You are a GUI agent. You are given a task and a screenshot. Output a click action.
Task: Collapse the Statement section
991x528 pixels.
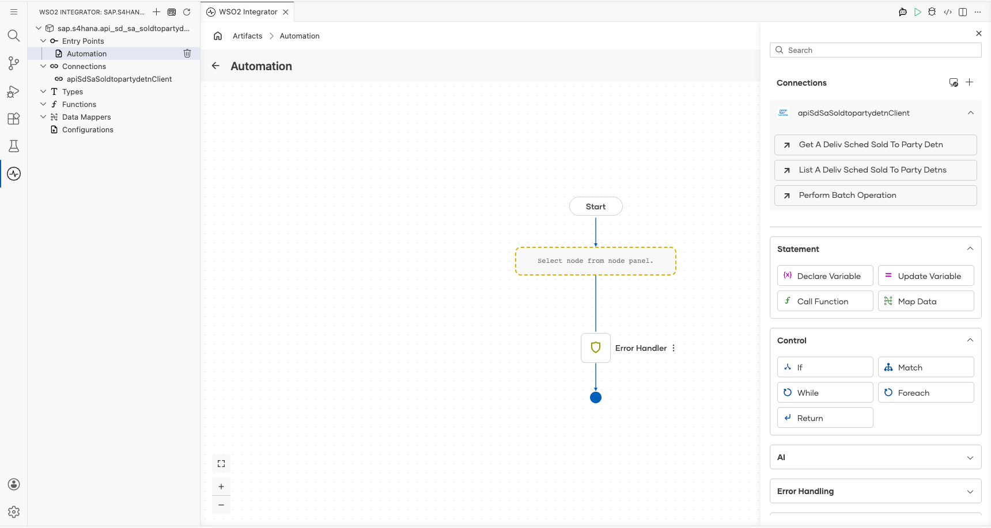(x=970, y=248)
